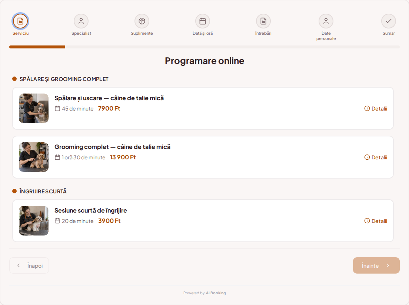Follow the AI Booking link in footer
The width and height of the screenshot is (409, 305).
tap(216, 293)
